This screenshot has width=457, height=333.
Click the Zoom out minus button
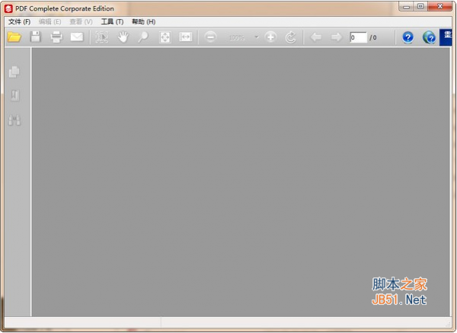(211, 37)
